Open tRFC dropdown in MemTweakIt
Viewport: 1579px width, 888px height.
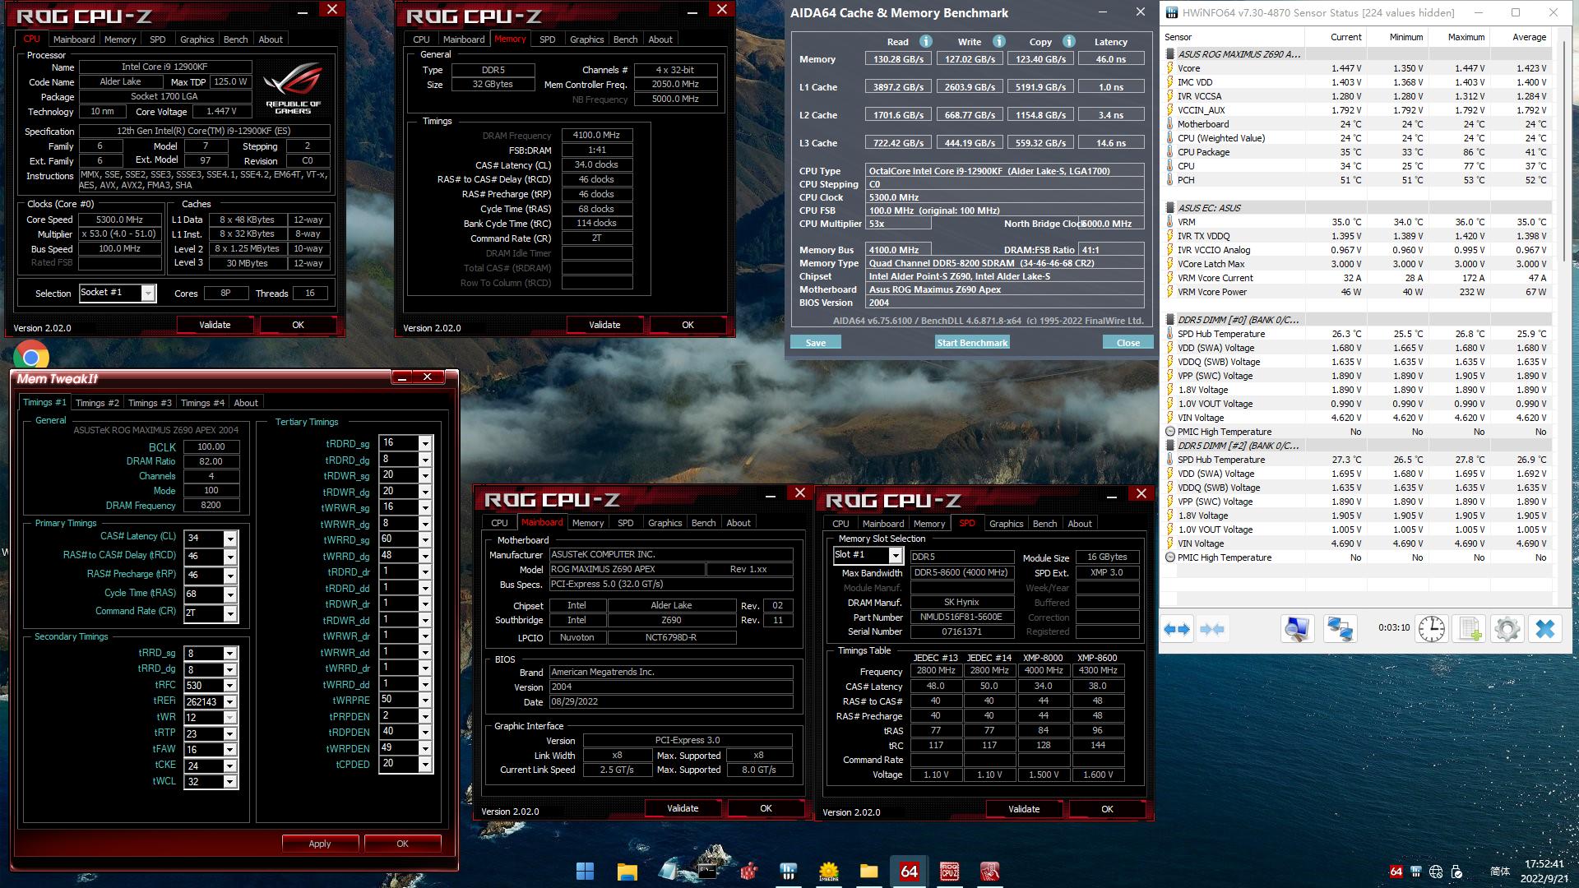[x=230, y=686]
